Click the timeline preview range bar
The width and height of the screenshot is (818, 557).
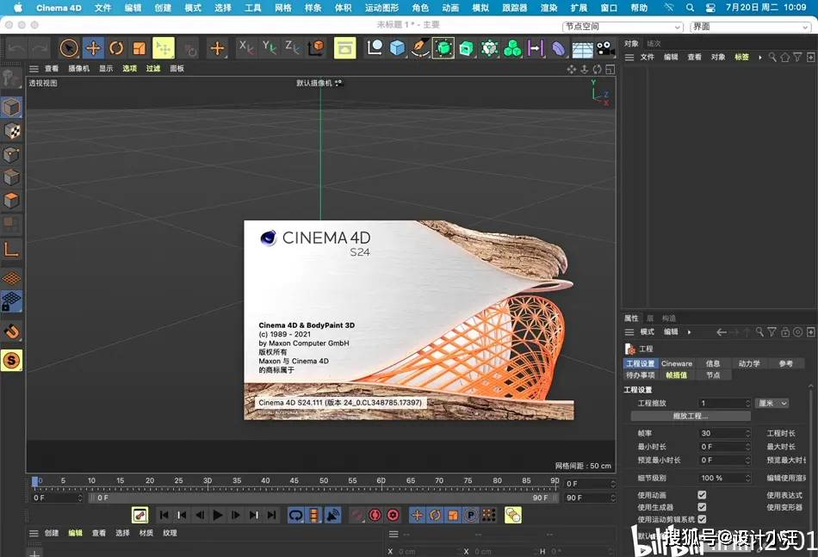324,498
